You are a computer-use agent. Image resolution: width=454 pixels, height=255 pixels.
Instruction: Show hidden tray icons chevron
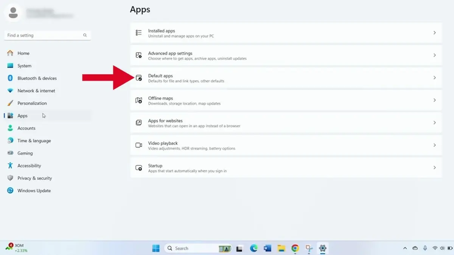405,248
